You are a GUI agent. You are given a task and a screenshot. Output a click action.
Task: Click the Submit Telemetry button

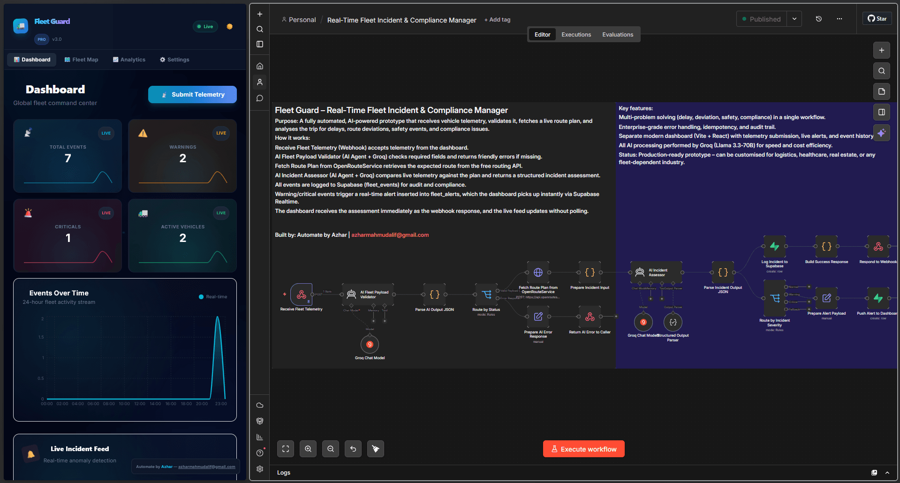click(x=192, y=94)
